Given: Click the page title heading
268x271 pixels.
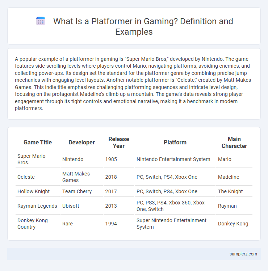Looking at the screenshot, I should click(x=143, y=26).
